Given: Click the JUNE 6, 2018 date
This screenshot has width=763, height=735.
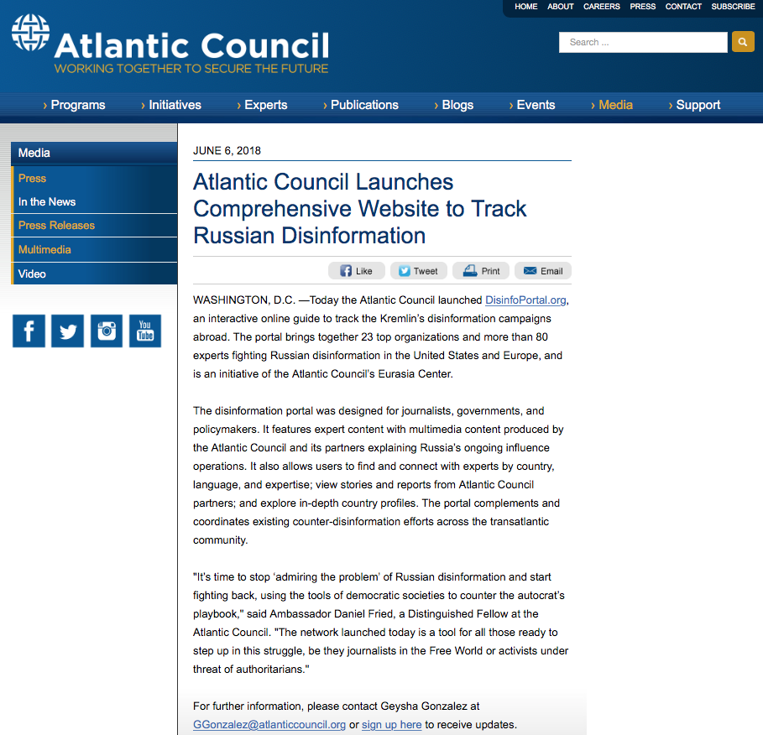Looking at the screenshot, I should 227,151.
